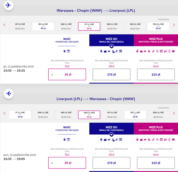Click the credit card icon in outbound WIZZ PLUS
Screen dimensions: 178x172
(x=173, y=51)
